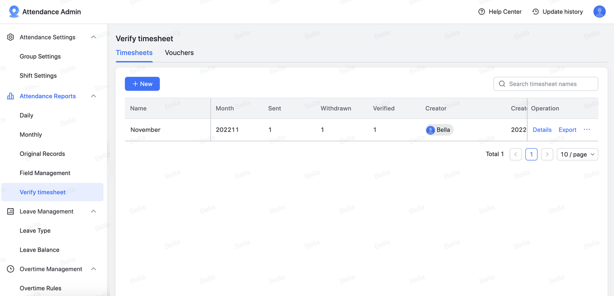
Task: Collapse the Attendance Reports section
Action: tap(94, 96)
